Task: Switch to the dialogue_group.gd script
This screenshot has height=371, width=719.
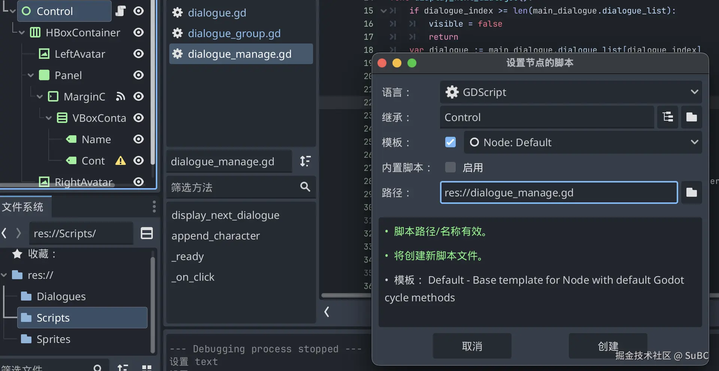Action: pyautogui.click(x=234, y=33)
